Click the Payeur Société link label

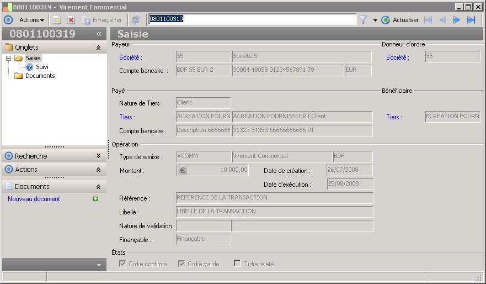coord(131,57)
